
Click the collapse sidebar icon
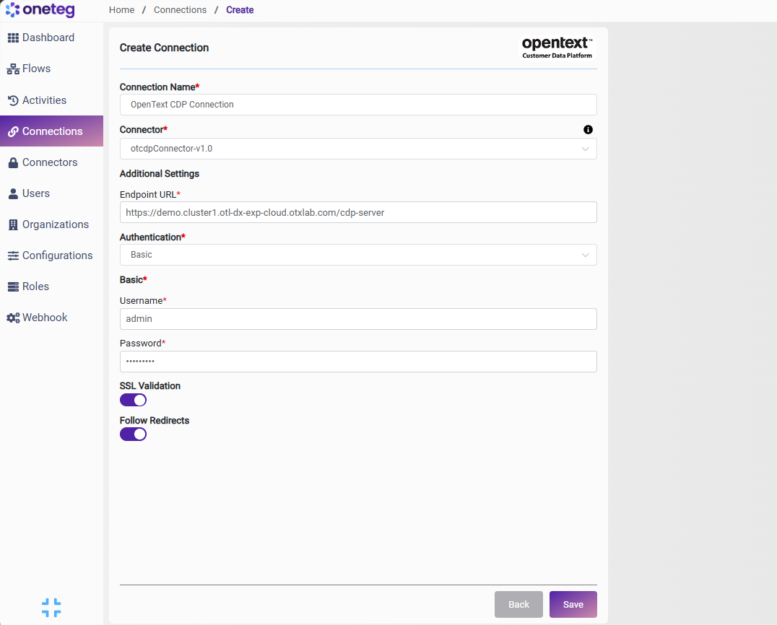(x=51, y=608)
